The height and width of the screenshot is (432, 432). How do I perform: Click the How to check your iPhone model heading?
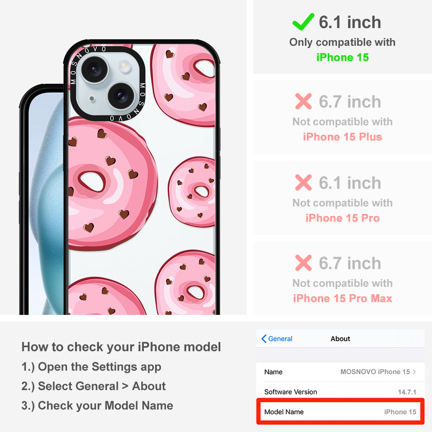(121, 346)
